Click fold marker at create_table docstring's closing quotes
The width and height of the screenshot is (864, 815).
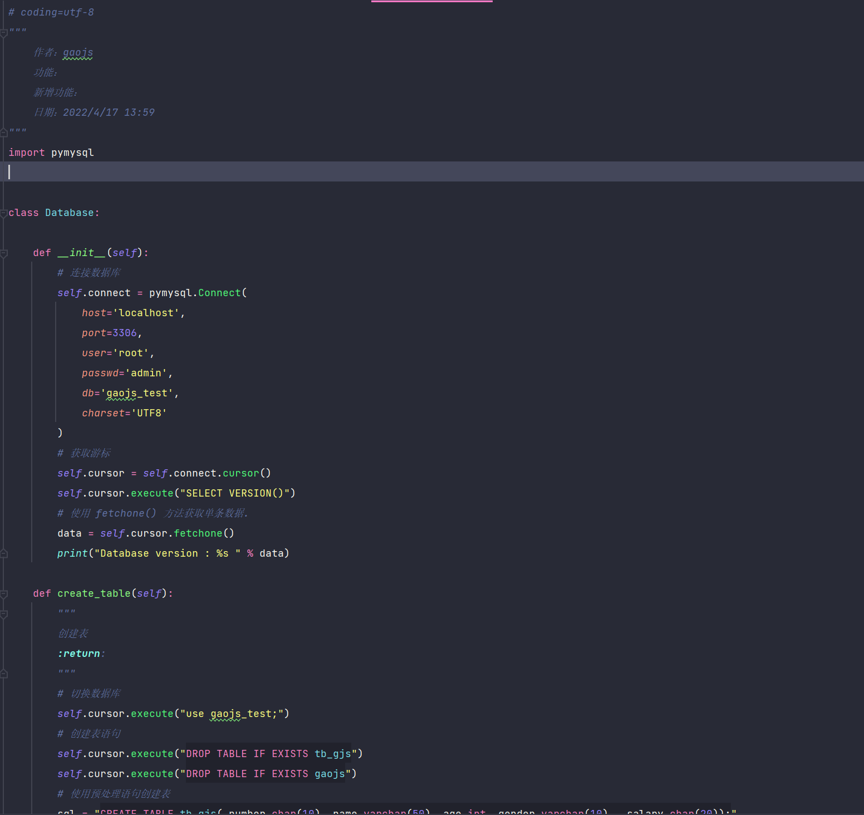4,674
